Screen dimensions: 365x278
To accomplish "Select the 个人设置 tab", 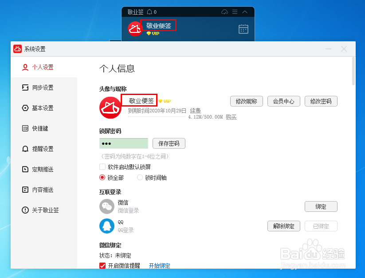I will click(44, 68).
